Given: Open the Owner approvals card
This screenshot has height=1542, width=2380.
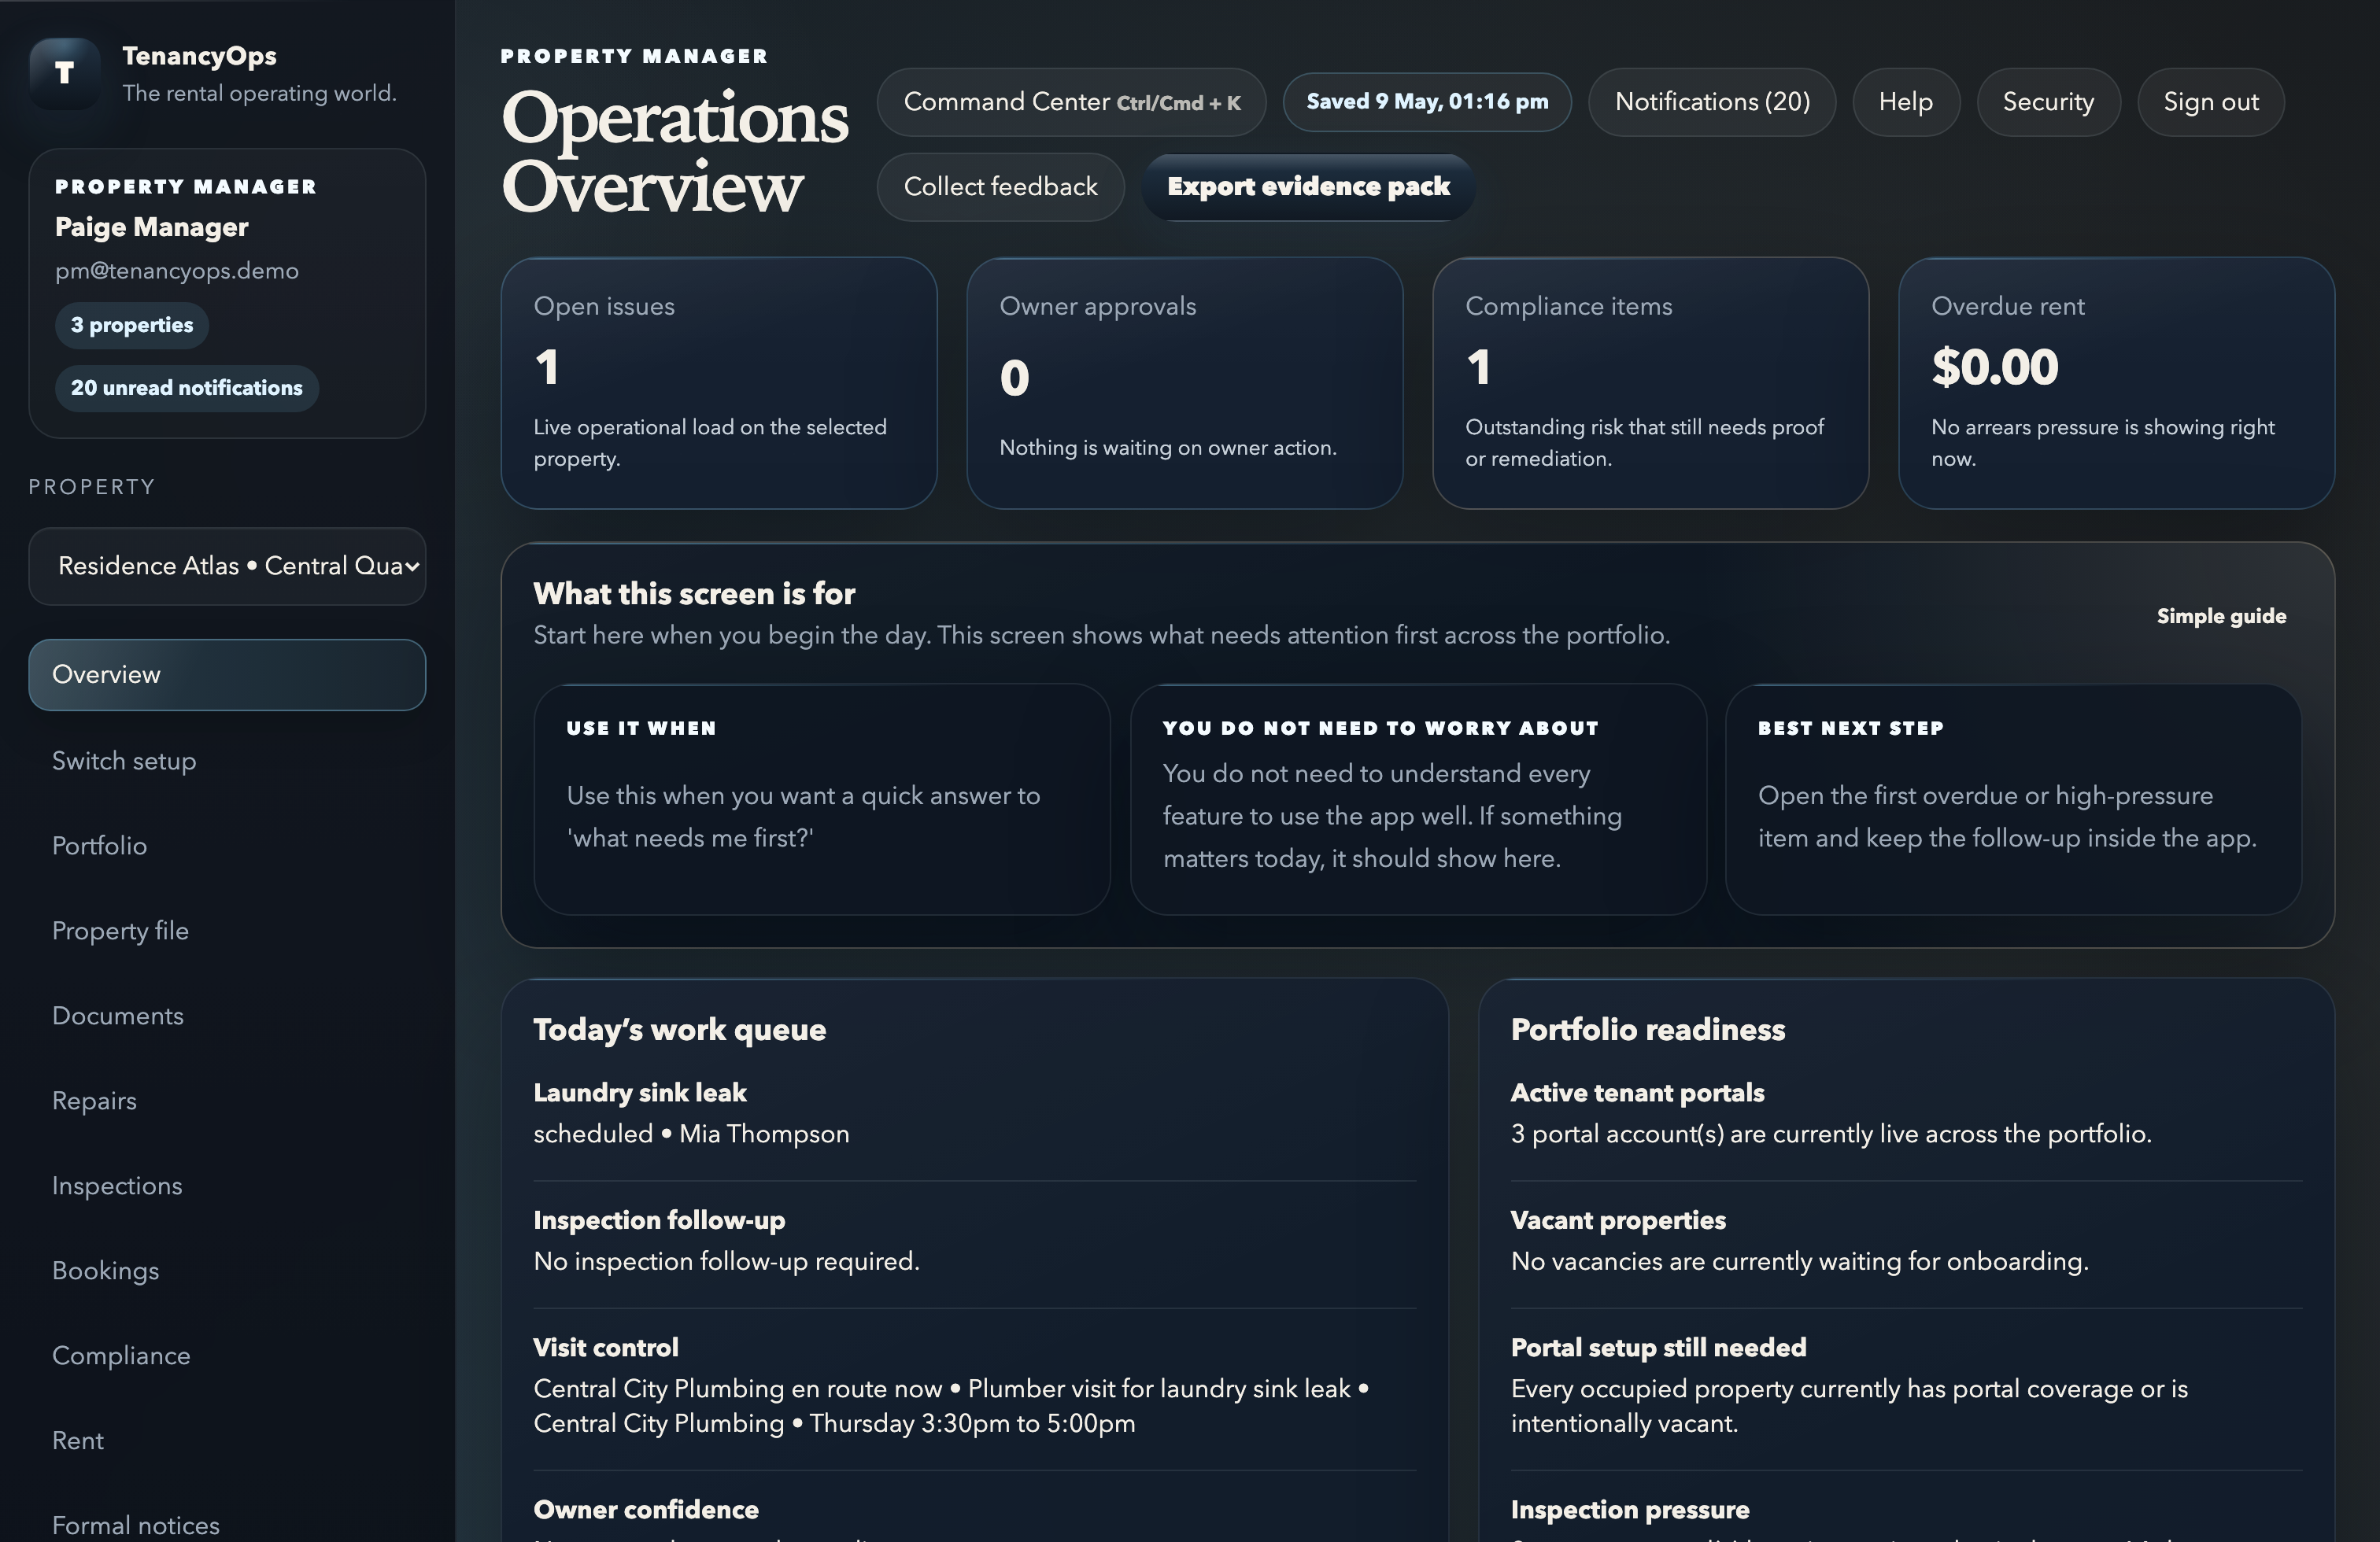Looking at the screenshot, I should click(x=1185, y=383).
